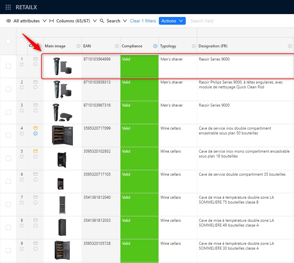Check the box for row 6

8,181
